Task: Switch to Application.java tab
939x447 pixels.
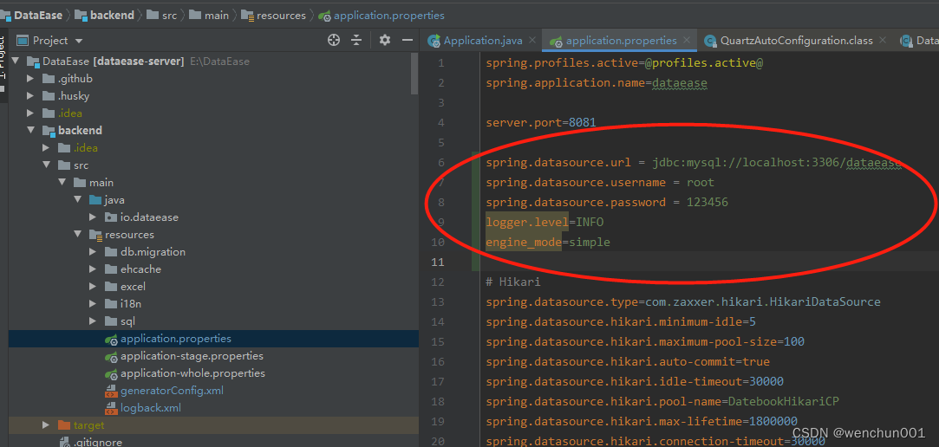Action: click(483, 41)
